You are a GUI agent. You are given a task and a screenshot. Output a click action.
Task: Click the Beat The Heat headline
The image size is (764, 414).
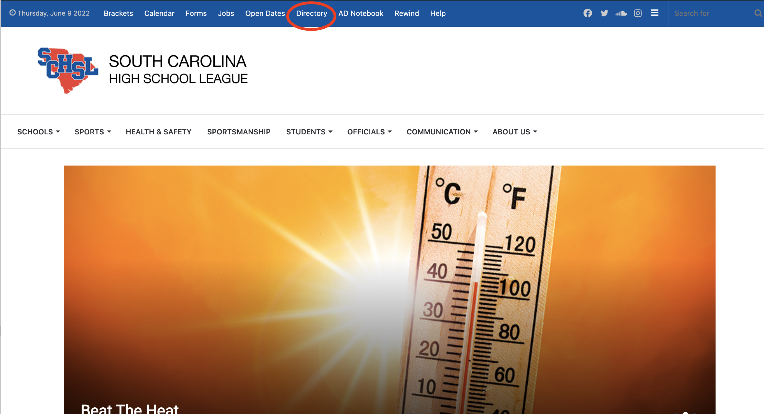click(x=130, y=409)
